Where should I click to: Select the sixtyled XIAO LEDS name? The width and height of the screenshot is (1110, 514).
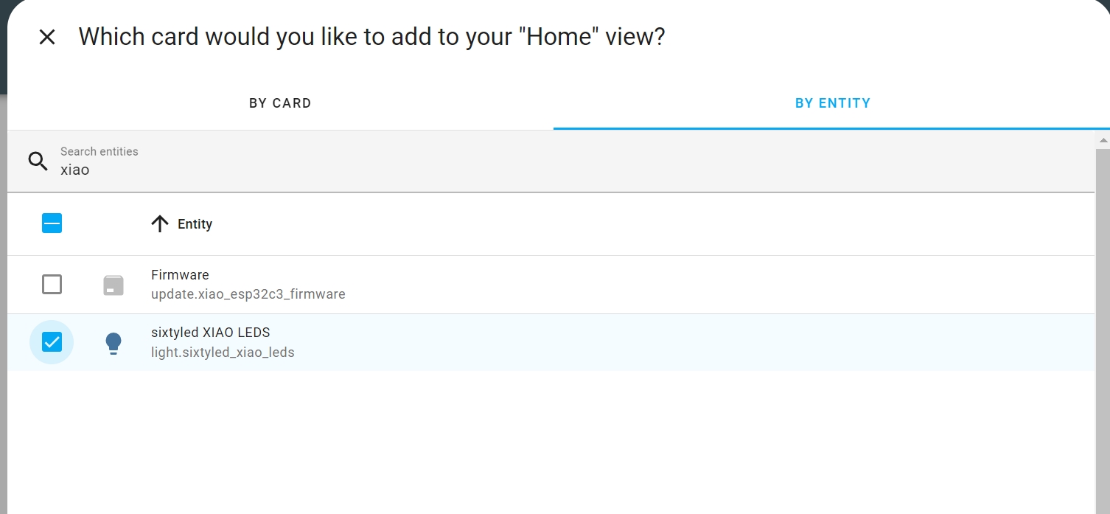pos(211,333)
